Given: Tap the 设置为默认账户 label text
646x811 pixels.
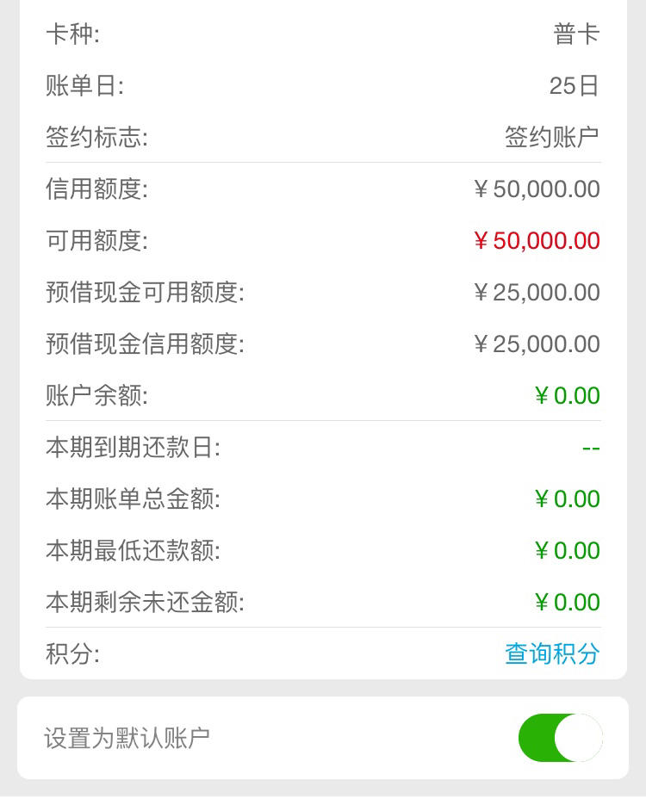Looking at the screenshot, I should pos(127,738).
